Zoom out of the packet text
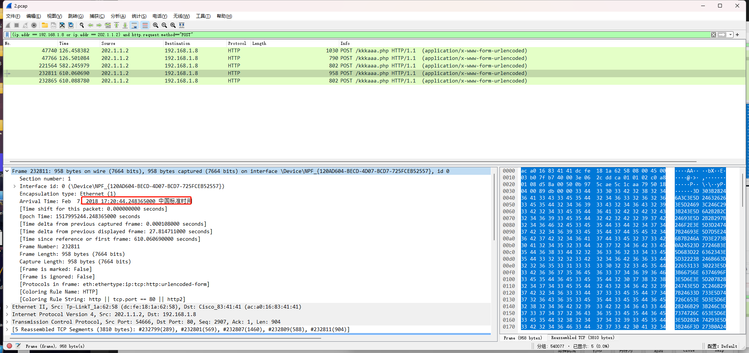 coord(164,25)
